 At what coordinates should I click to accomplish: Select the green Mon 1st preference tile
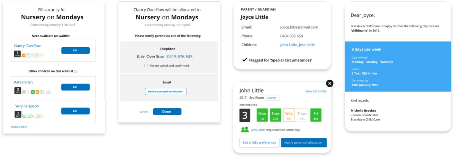coord(262,115)
